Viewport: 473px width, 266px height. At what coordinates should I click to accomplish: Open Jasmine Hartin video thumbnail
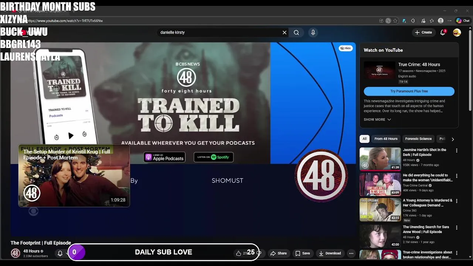point(380,159)
